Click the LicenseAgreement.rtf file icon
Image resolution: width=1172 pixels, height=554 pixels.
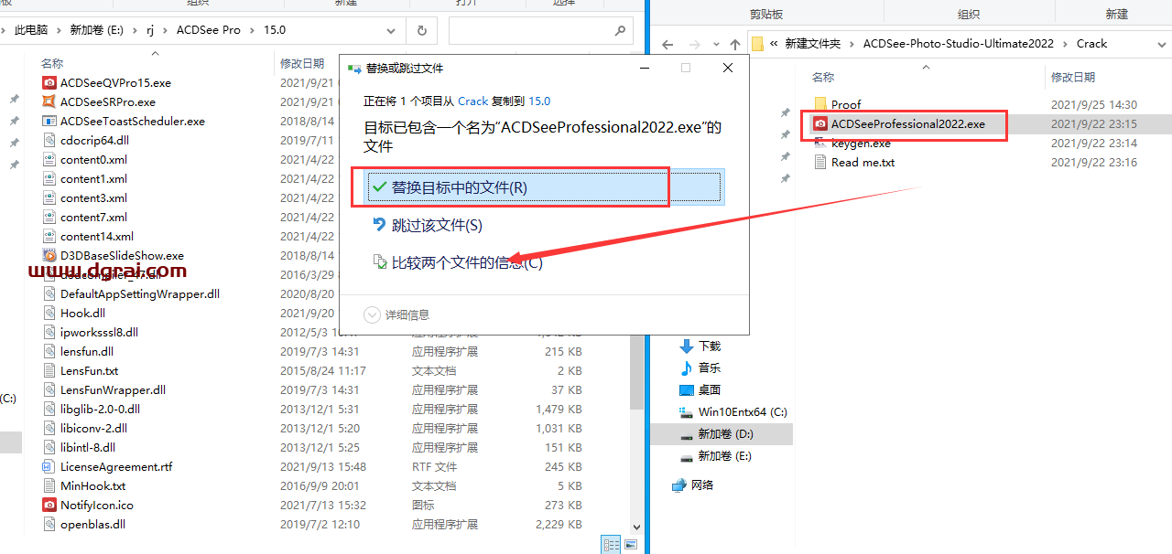(49, 466)
